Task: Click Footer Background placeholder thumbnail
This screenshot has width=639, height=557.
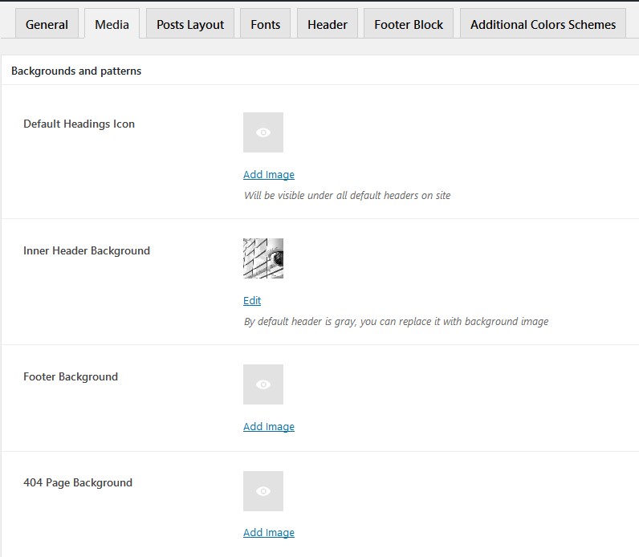Action: 263,384
